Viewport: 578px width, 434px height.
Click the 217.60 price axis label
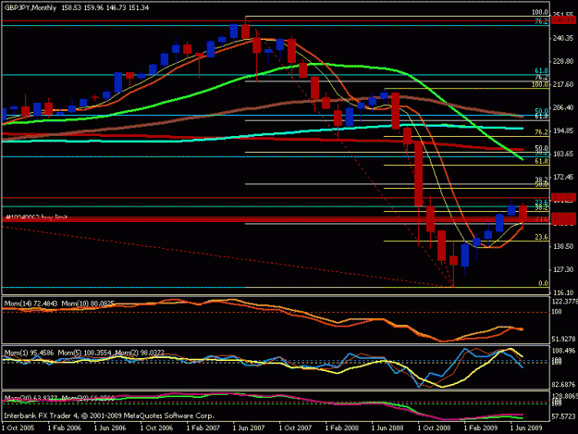tap(563, 84)
